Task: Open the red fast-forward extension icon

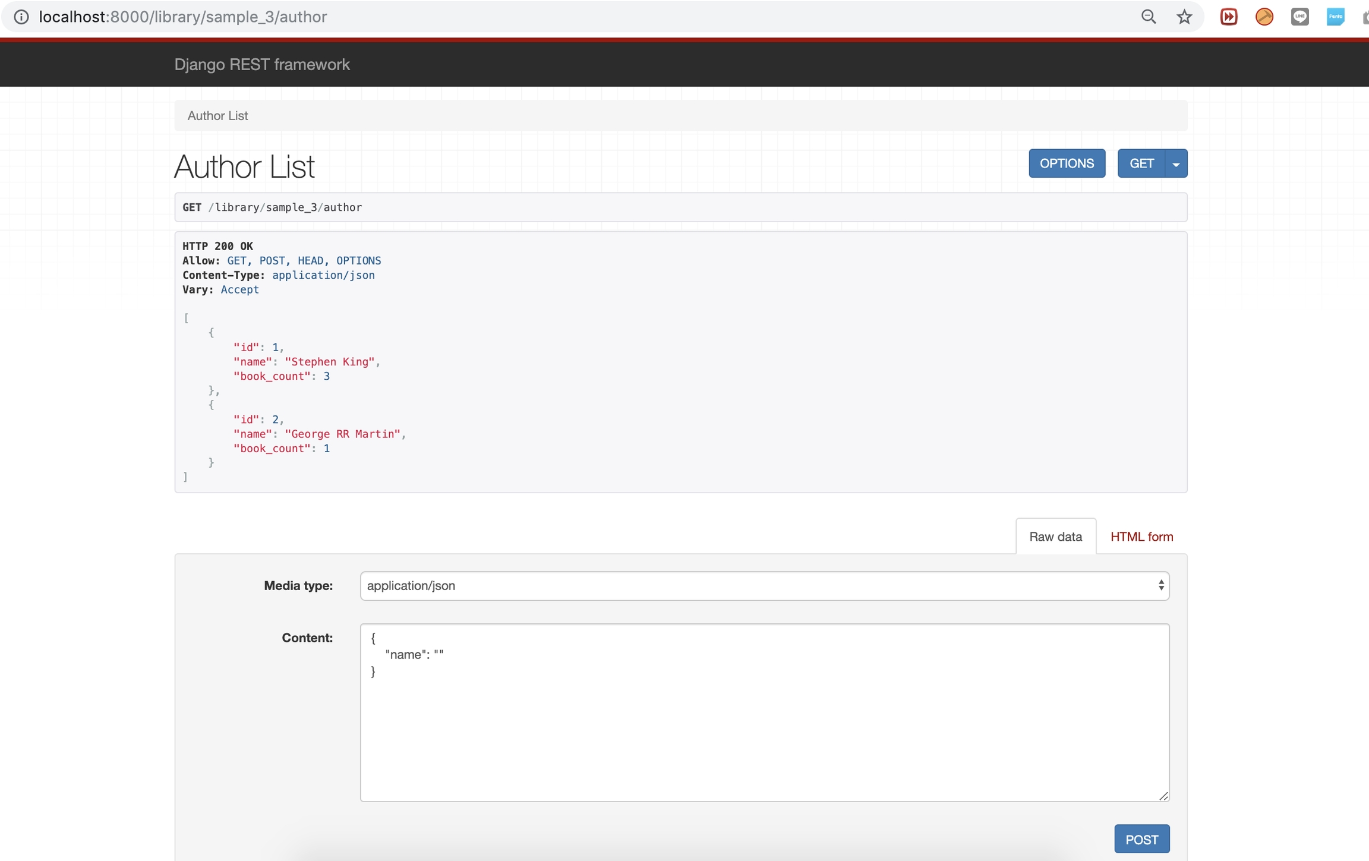Action: coord(1228,17)
